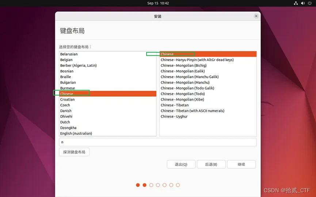This screenshot has width=316, height=197.
Task: Select Bosnian in language list
Action: pyautogui.click(x=108, y=71)
